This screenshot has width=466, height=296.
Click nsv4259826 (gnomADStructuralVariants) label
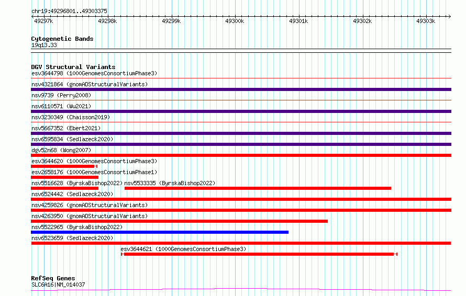click(90, 205)
